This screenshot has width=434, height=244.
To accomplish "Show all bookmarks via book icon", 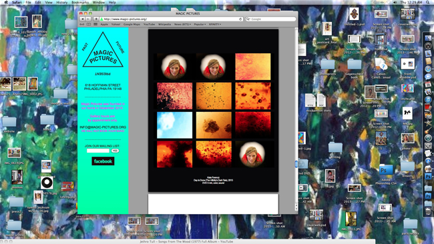I will click(89, 24).
